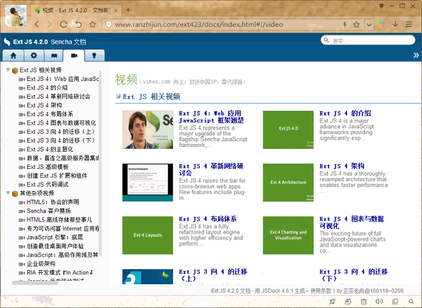Go forward in browser

click(49, 24)
